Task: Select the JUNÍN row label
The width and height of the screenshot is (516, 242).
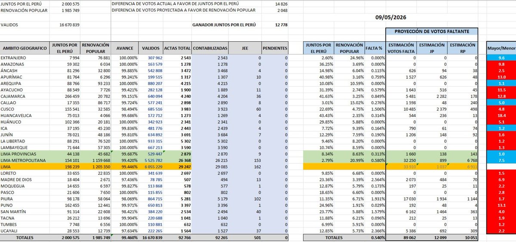Action: click(8, 135)
